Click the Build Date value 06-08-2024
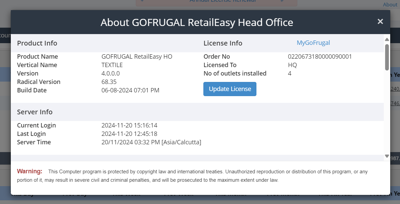 point(130,90)
